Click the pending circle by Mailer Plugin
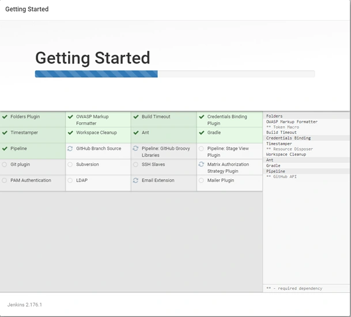351x317 pixels. point(201,180)
